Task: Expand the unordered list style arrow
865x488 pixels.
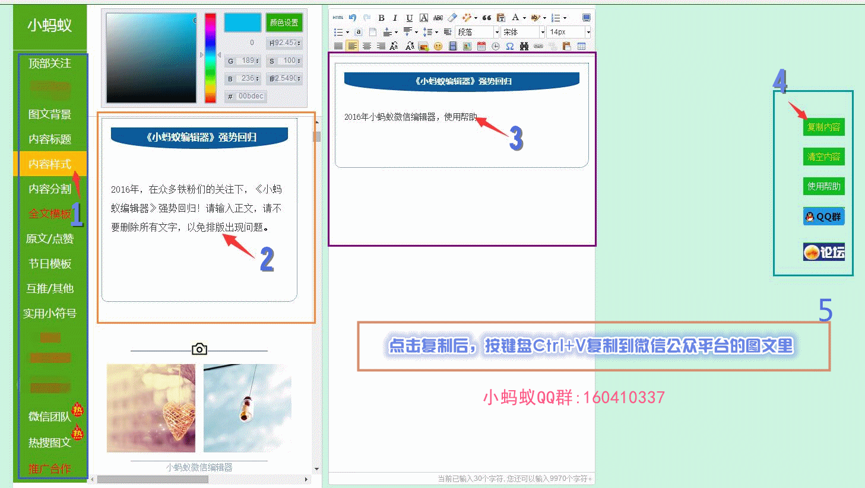Action: pyautogui.click(x=347, y=32)
